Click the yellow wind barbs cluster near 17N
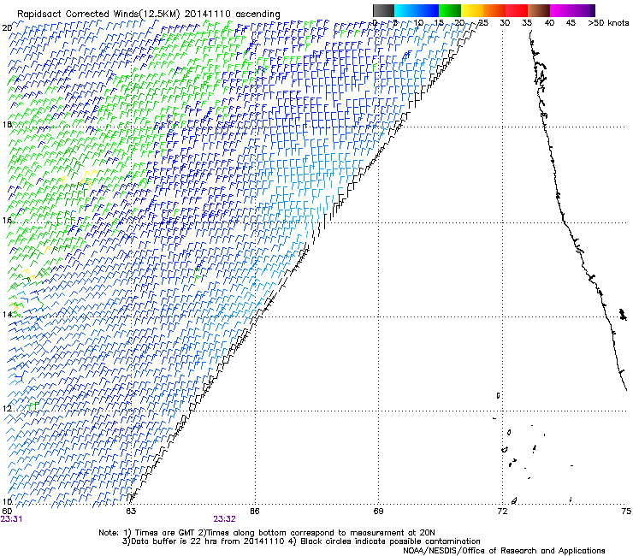The image size is (633, 556). pos(89,178)
